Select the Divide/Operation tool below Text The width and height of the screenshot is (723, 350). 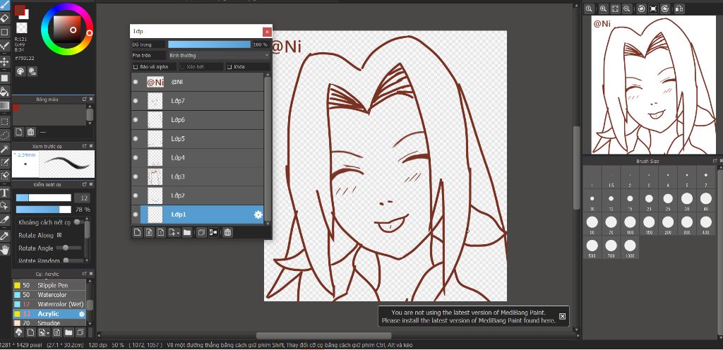tap(5, 205)
